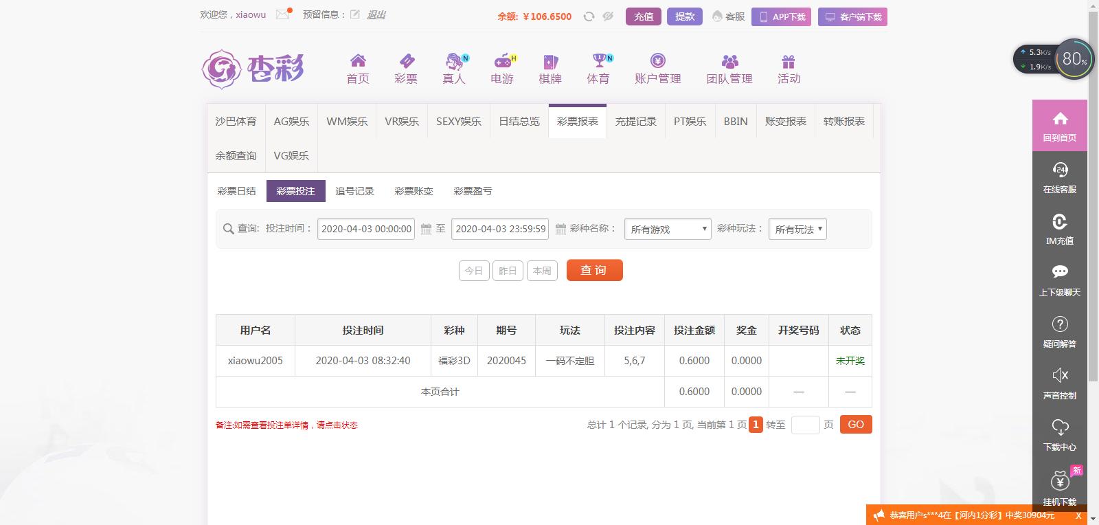
Task: Click the 退出 logout link
Action: [x=376, y=14]
